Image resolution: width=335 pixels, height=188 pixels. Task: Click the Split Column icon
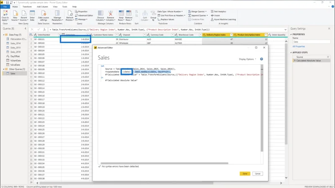pos(144,15)
